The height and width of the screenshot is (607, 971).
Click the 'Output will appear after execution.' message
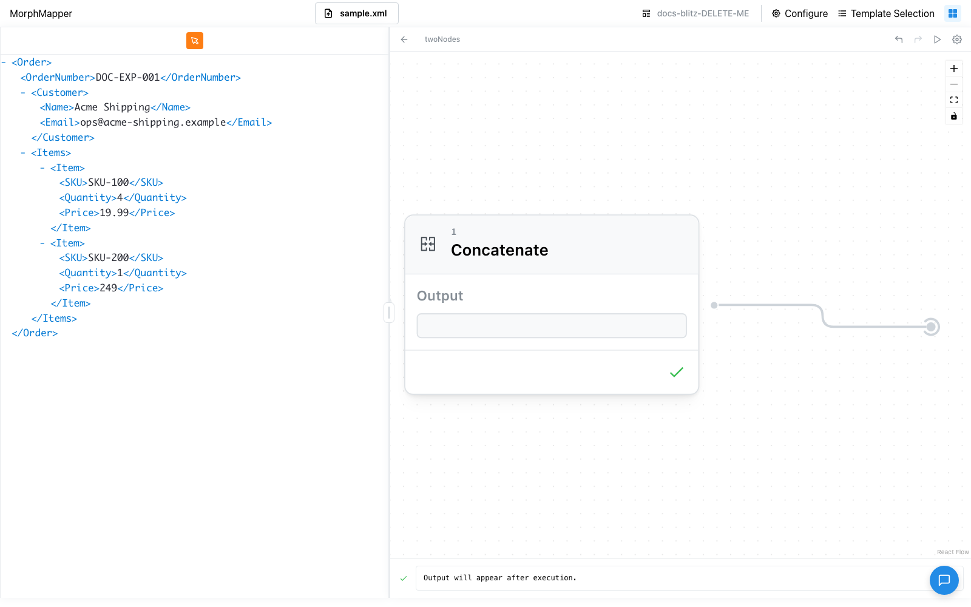(x=500, y=578)
